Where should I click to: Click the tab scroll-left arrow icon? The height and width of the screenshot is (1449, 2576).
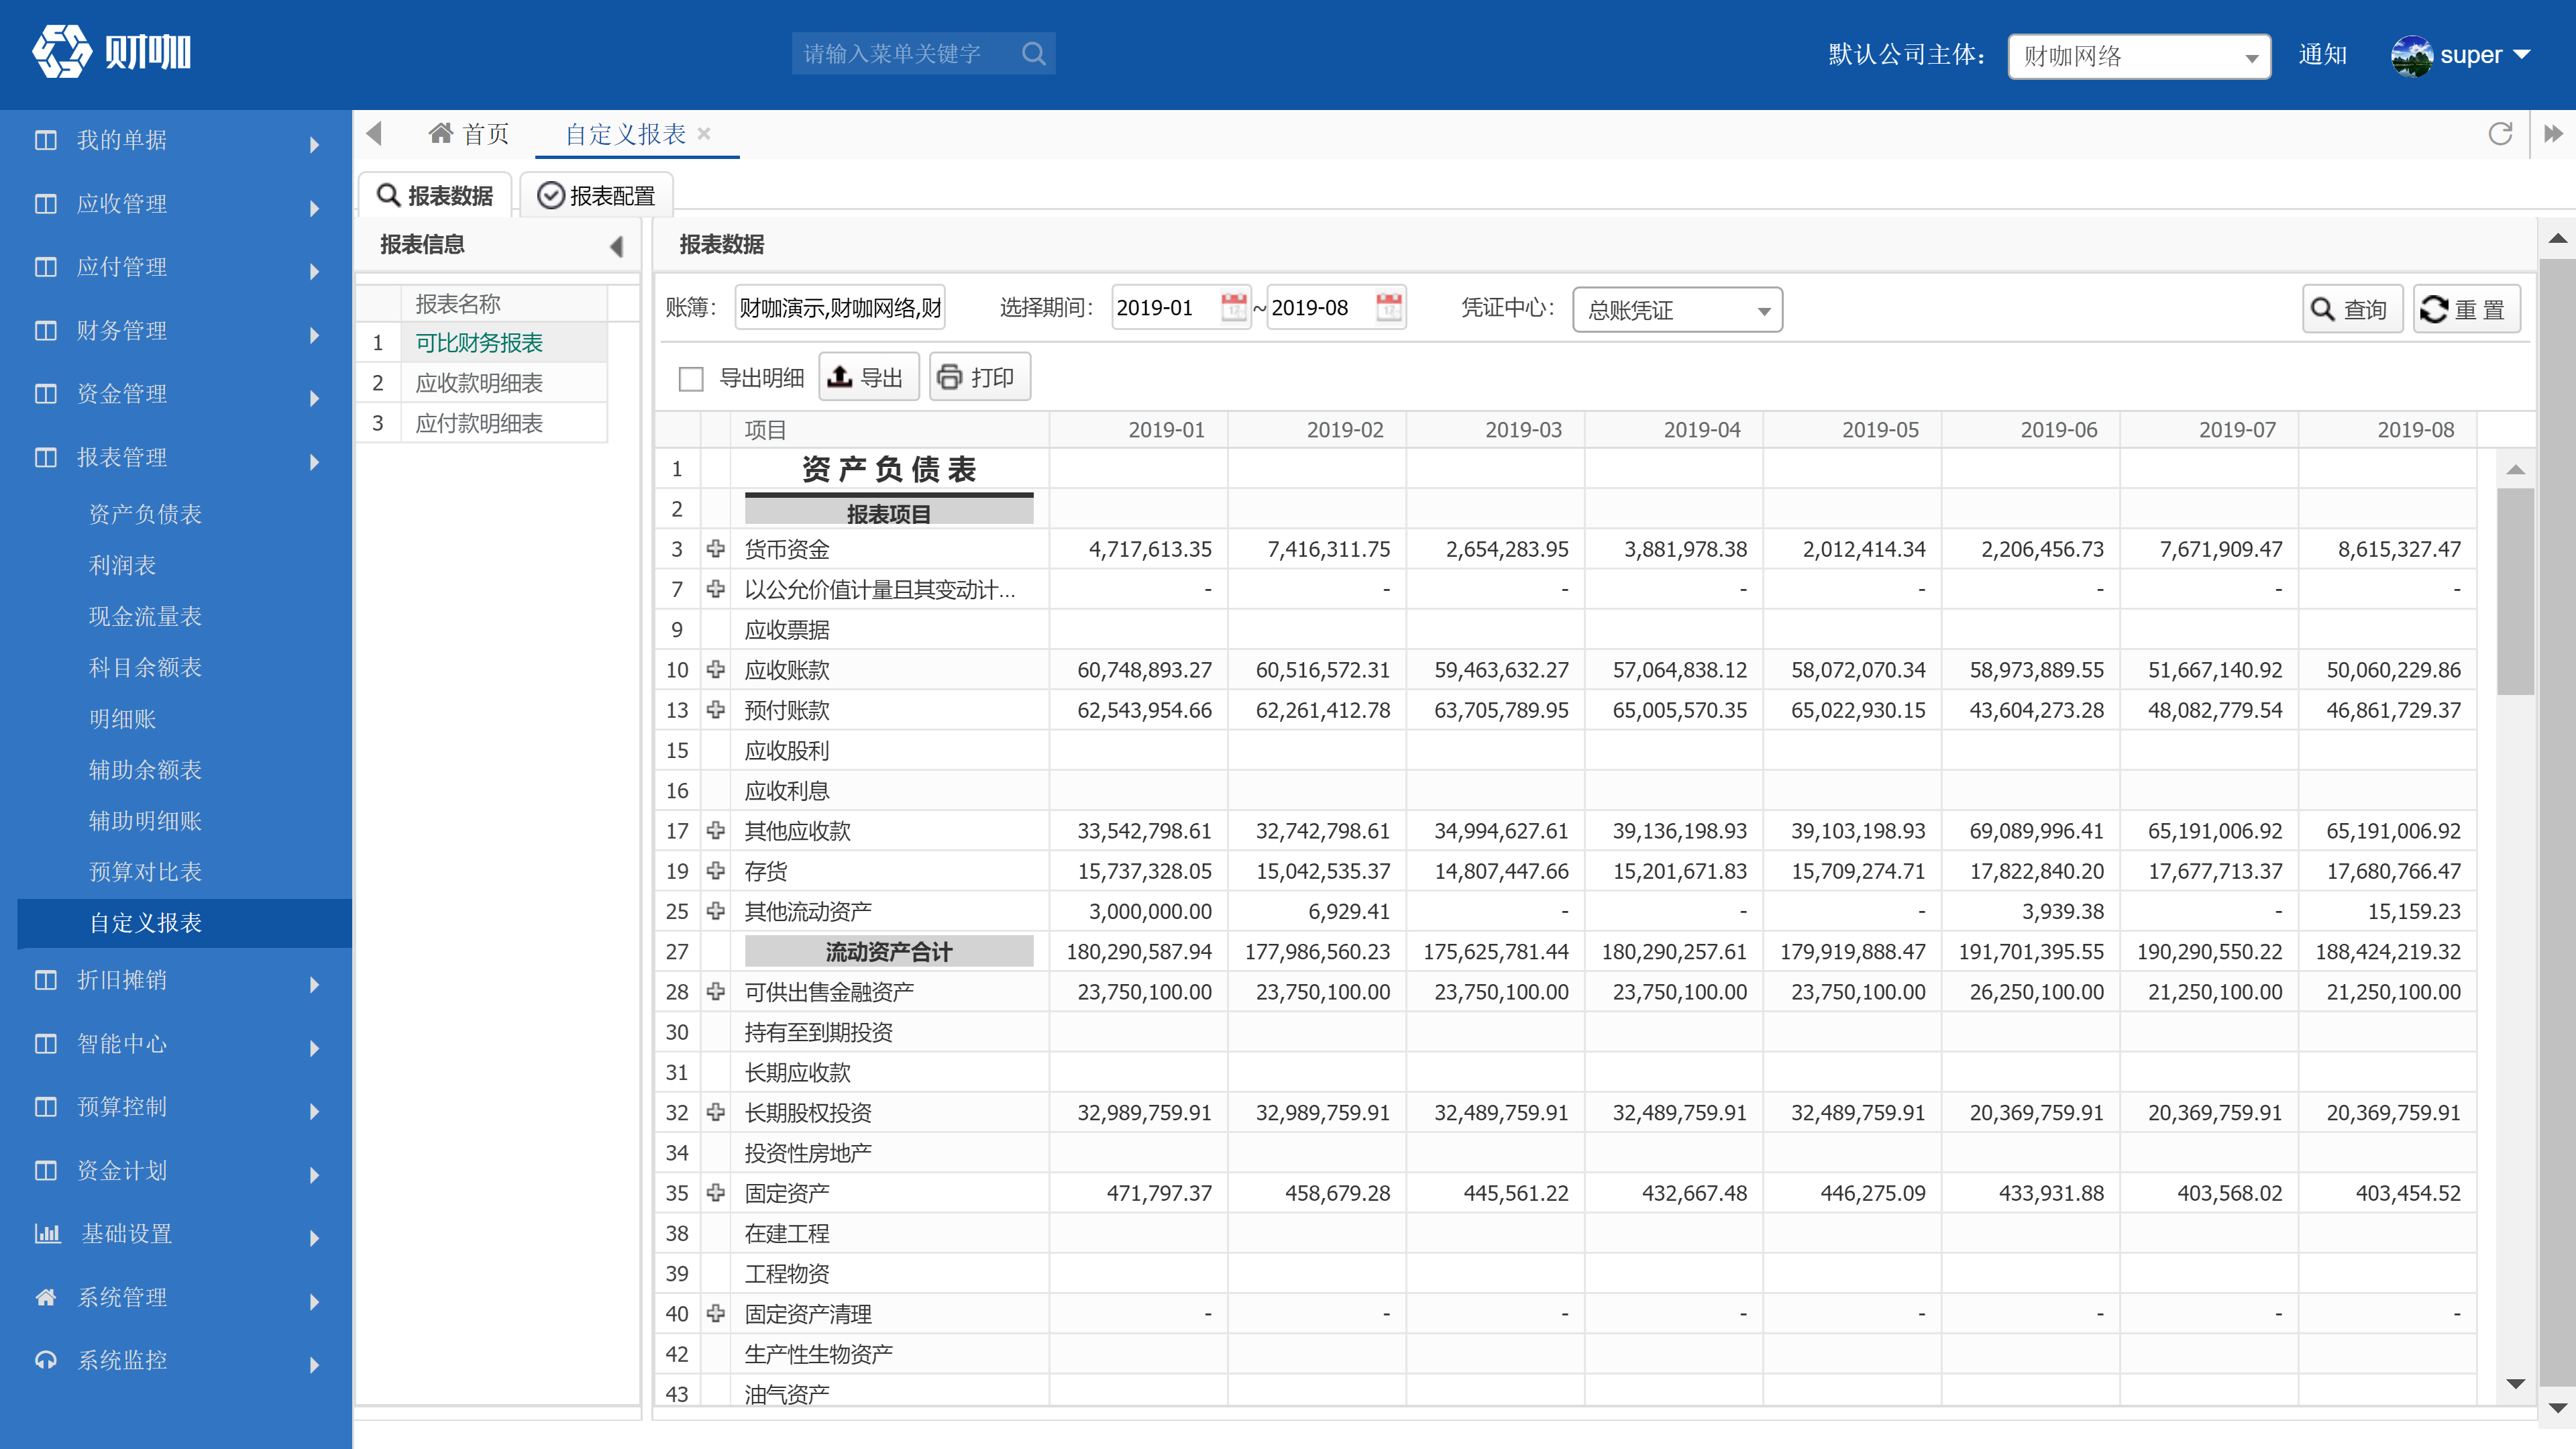[374, 133]
